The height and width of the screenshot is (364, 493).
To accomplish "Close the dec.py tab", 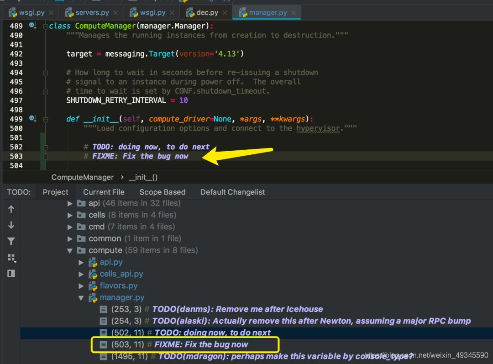I will (x=225, y=13).
